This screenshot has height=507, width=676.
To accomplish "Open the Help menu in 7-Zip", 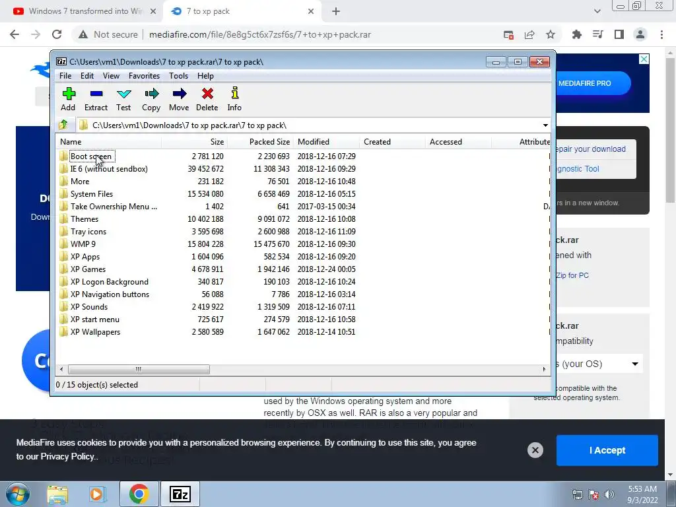I will click(x=206, y=76).
